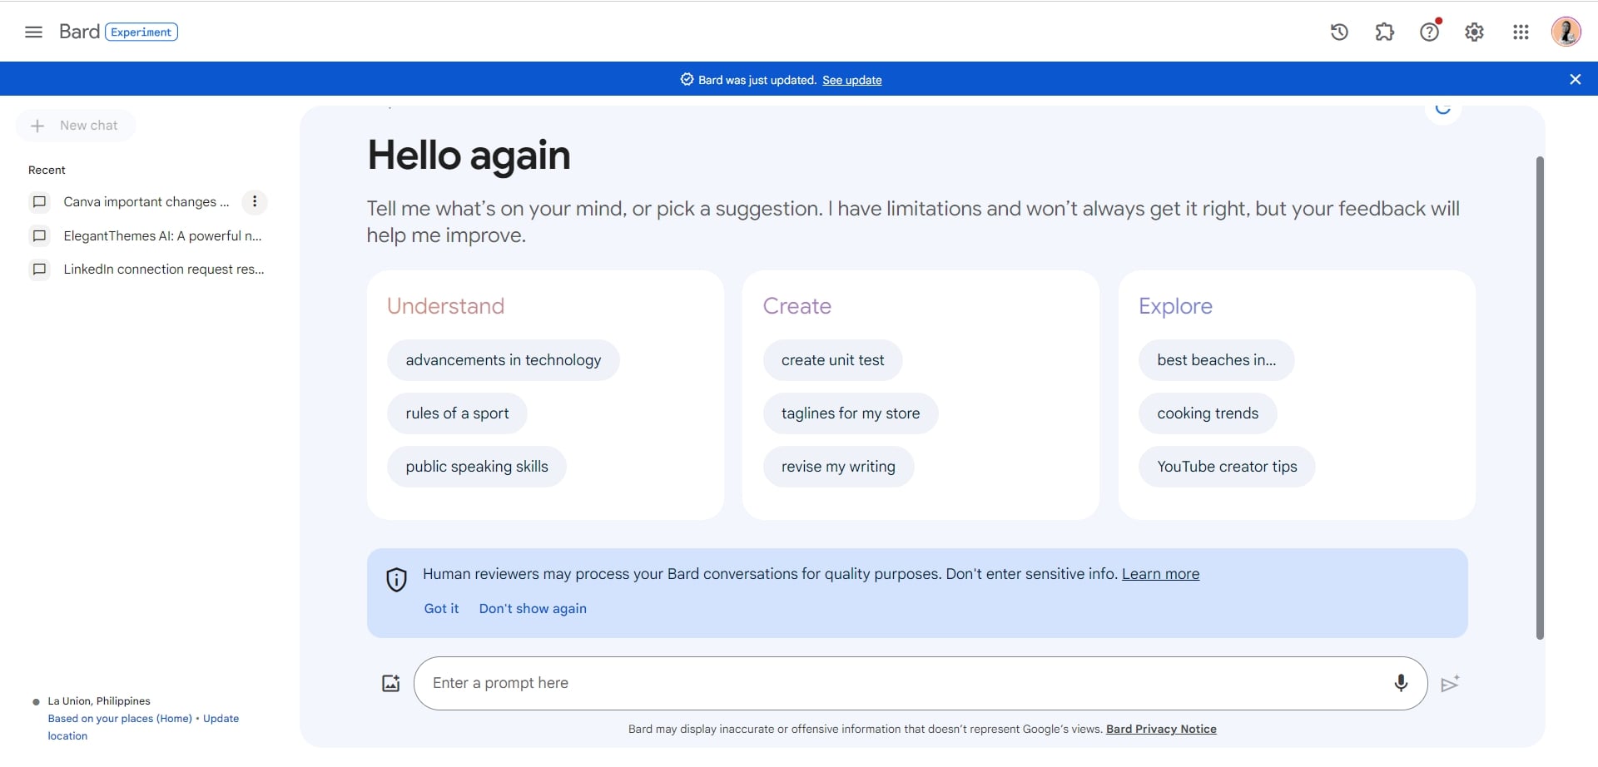The image size is (1598, 767).
Task: Click the La Union, Philippines location text
Action: click(x=99, y=701)
